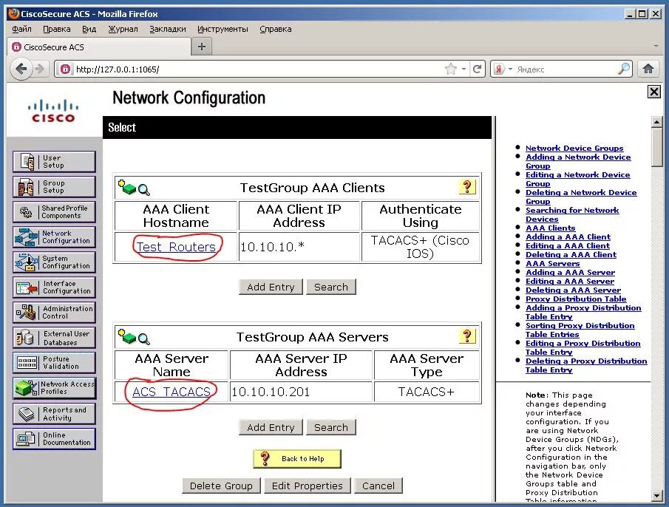Open Interface Configuration section
The image size is (669, 507).
pyautogui.click(x=54, y=287)
